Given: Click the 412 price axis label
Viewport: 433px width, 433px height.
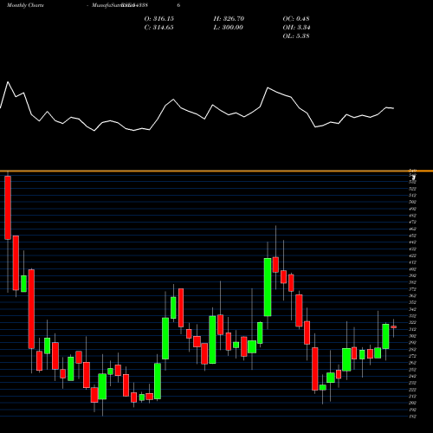Looking at the screenshot, I should 412,262.
